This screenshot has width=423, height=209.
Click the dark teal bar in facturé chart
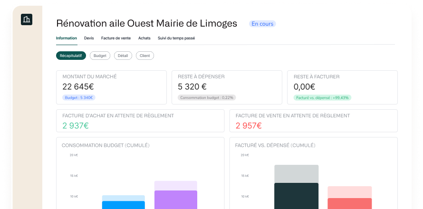click(x=296, y=196)
